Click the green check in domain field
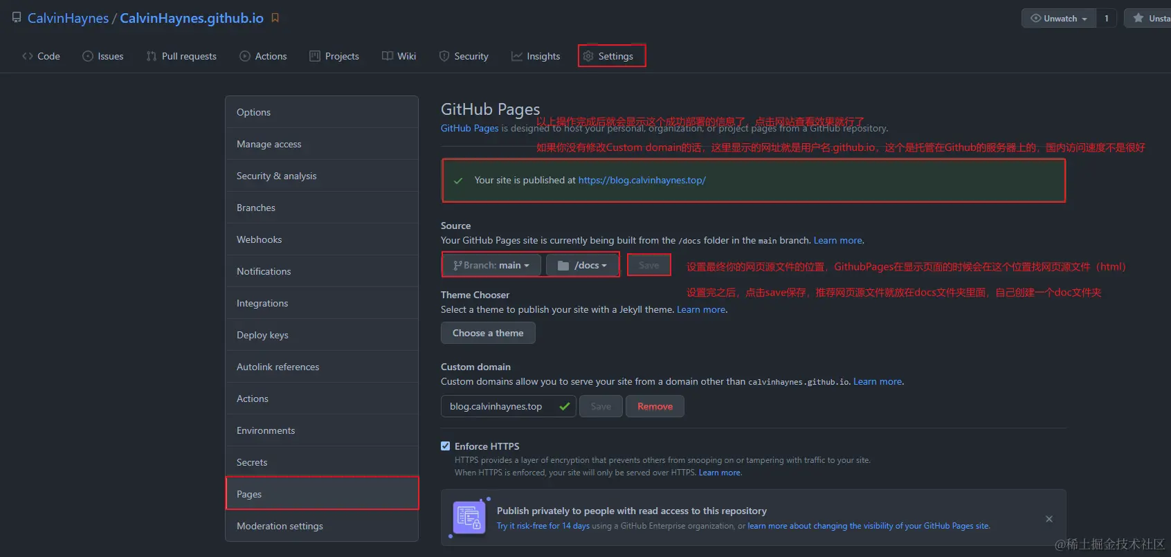This screenshot has width=1171, height=557. point(564,406)
